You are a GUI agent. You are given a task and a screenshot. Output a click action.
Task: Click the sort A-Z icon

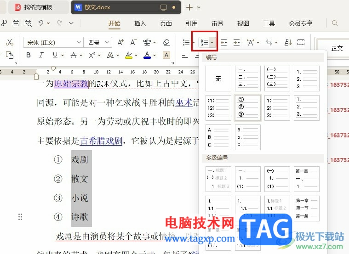288,42
